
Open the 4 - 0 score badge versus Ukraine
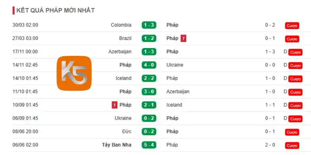149,65
